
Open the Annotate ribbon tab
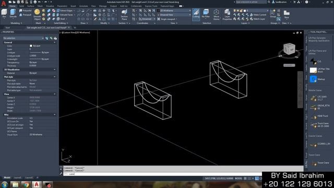(x=83, y=6)
